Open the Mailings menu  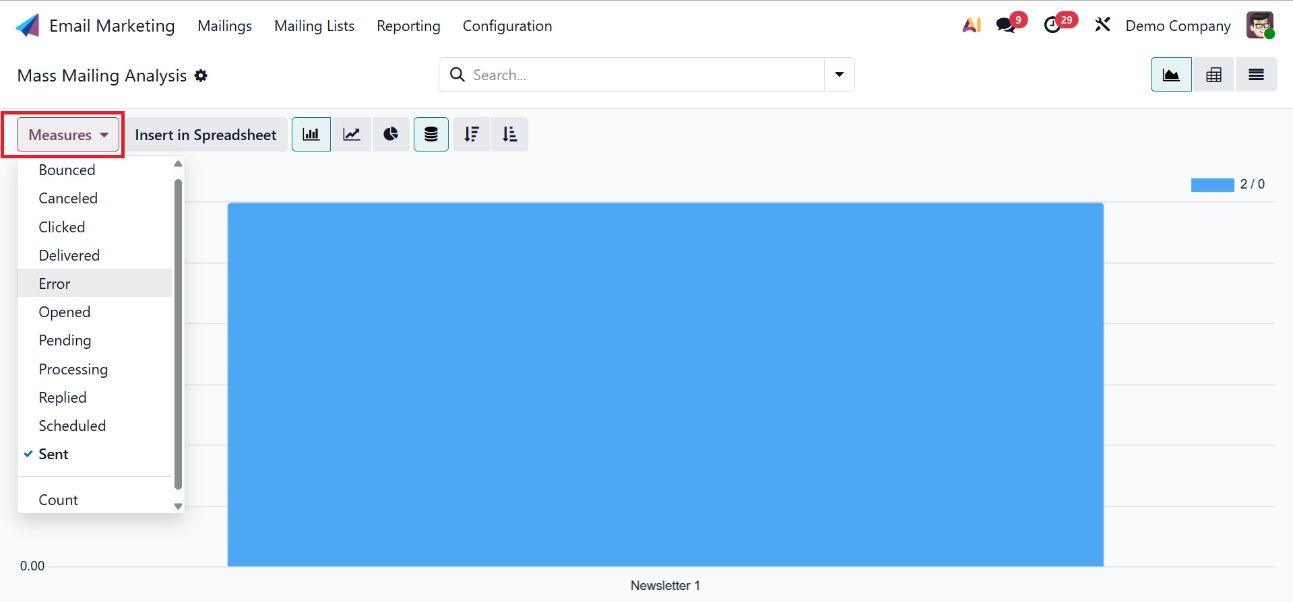pyautogui.click(x=224, y=26)
